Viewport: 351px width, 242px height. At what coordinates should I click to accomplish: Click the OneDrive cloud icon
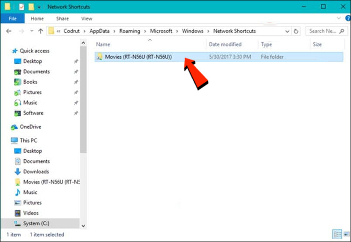point(14,127)
